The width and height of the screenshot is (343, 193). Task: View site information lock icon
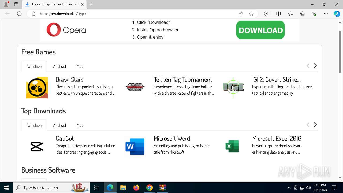34,14
